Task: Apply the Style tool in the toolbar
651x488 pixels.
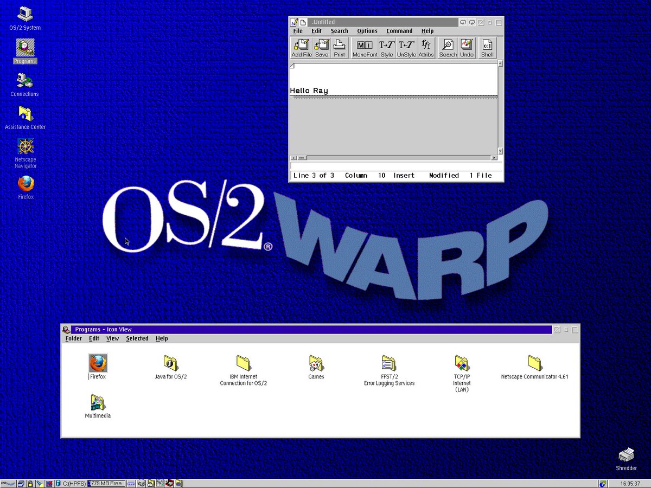Action: [387, 48]
